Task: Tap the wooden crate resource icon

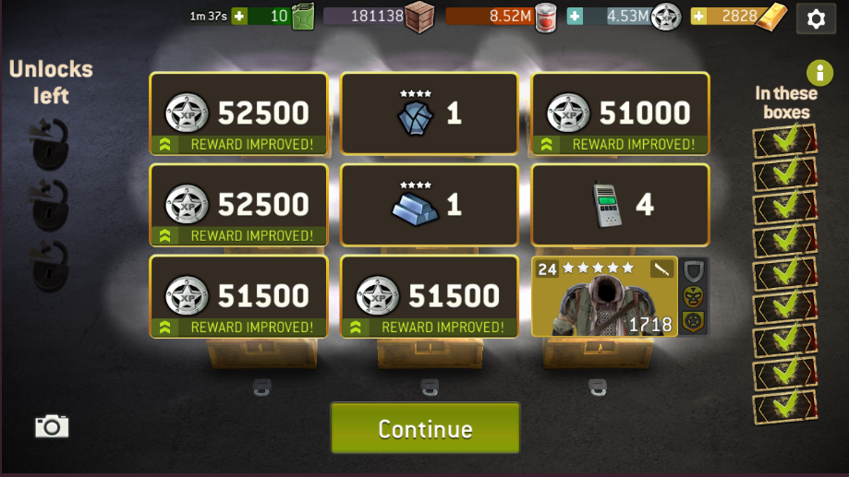Action: [419, 18]
